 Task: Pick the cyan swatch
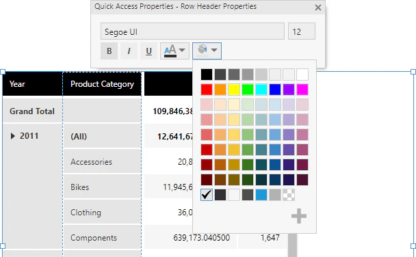[261, 90]
